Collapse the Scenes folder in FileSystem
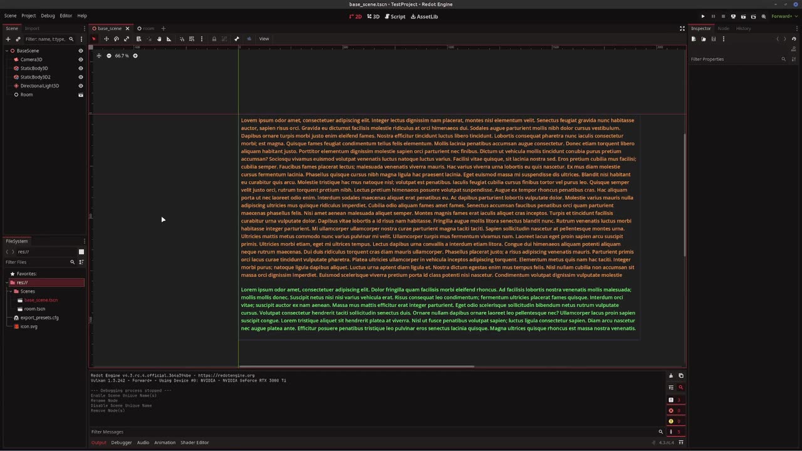 click(x=11, y=291)
